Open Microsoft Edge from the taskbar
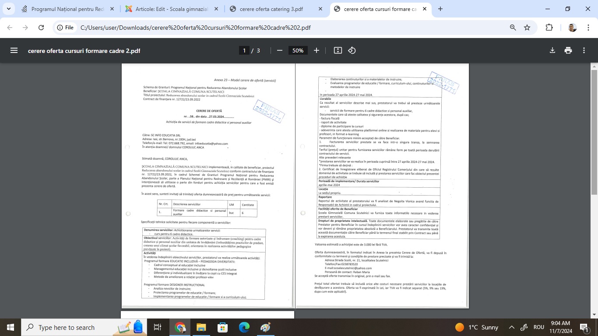This screenshot has width=598, height=336. 244,327
